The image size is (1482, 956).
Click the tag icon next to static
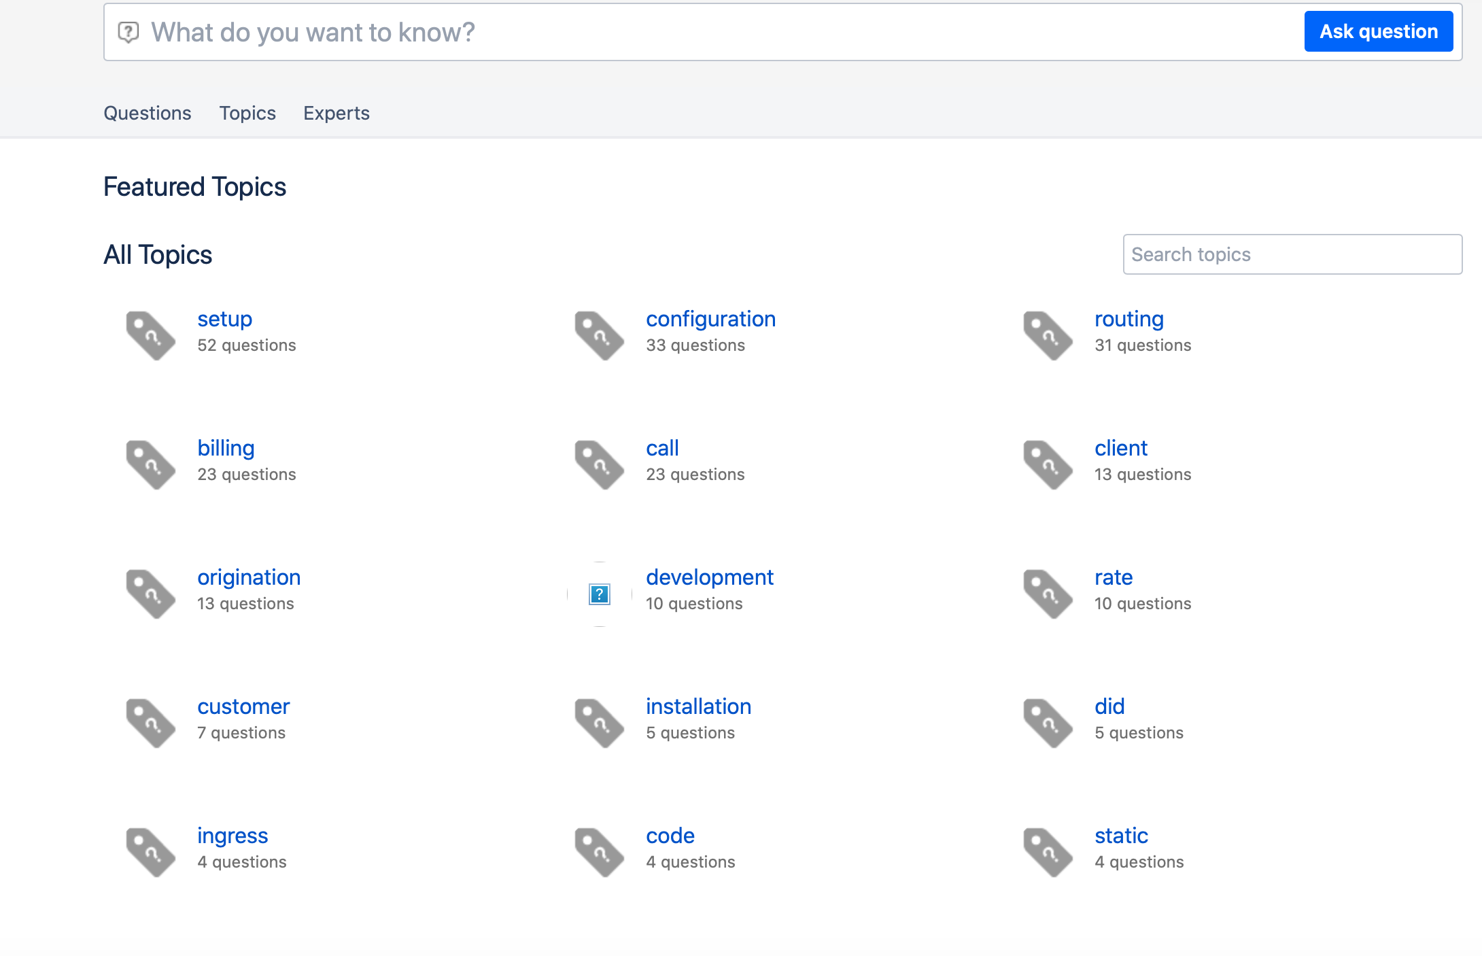tap(1048, 852)
